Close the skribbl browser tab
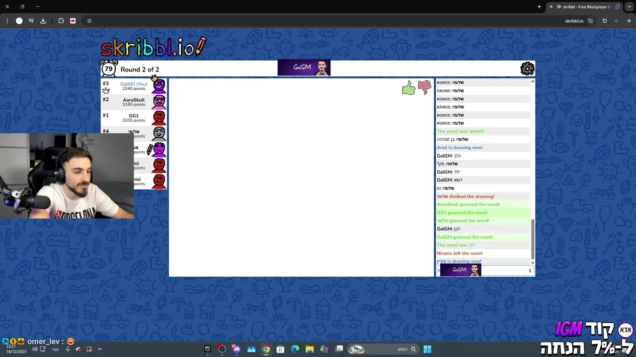The image size is (636, 357). pyautogui.click(x=551, y=6)
